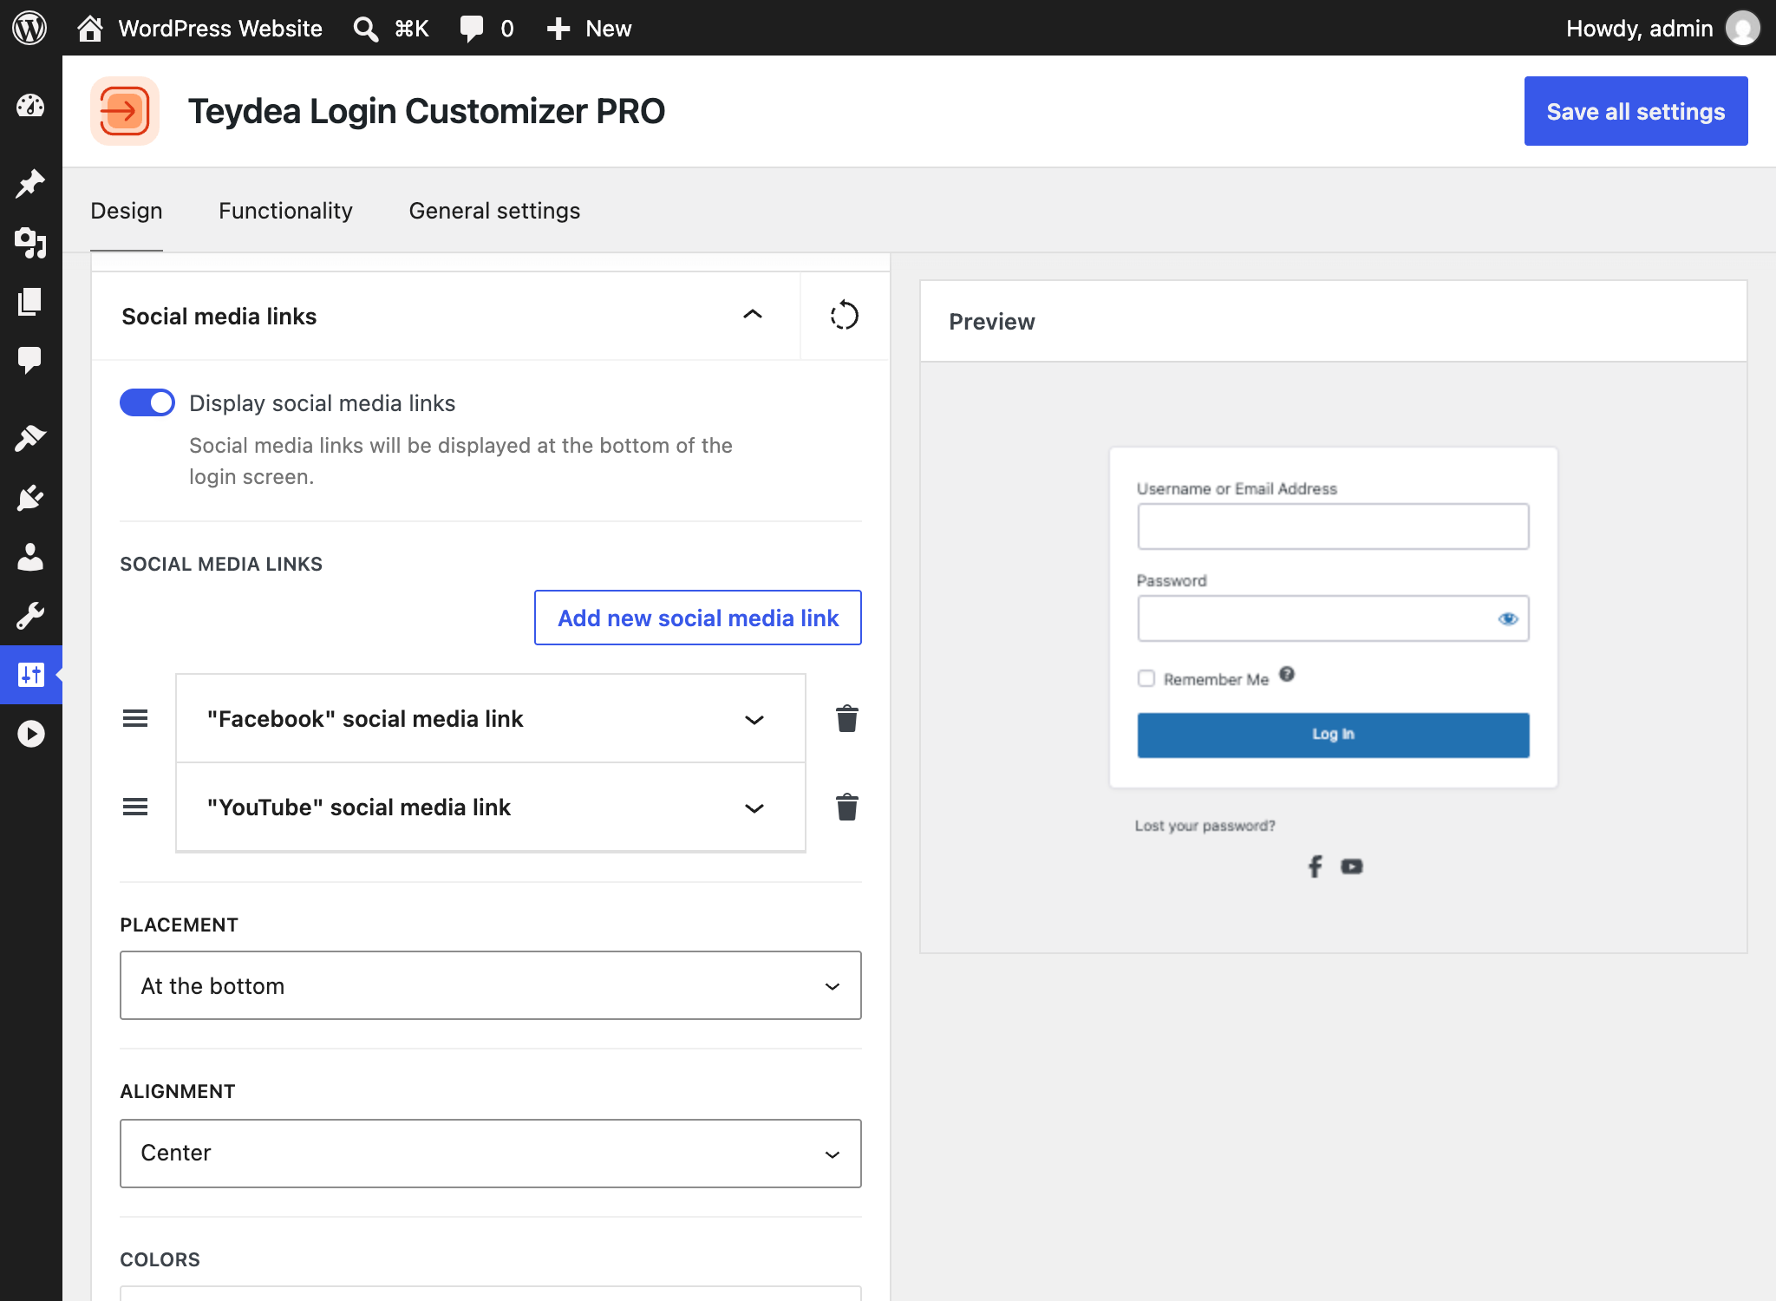Grab the Facebook link reorder handle
Screen dimensions: 1776x1301
coord(135,719)
